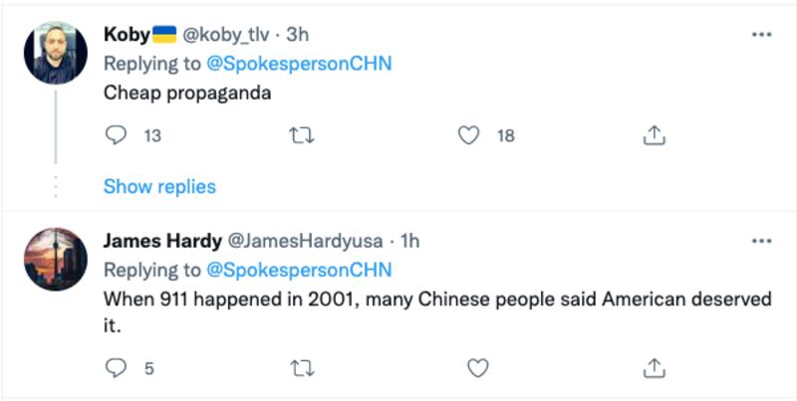This screenshot has width=797, height=401.
Task: Open the @SpokespersonCHN link in James Hardy's reply
Action: (x=298, y=270)
